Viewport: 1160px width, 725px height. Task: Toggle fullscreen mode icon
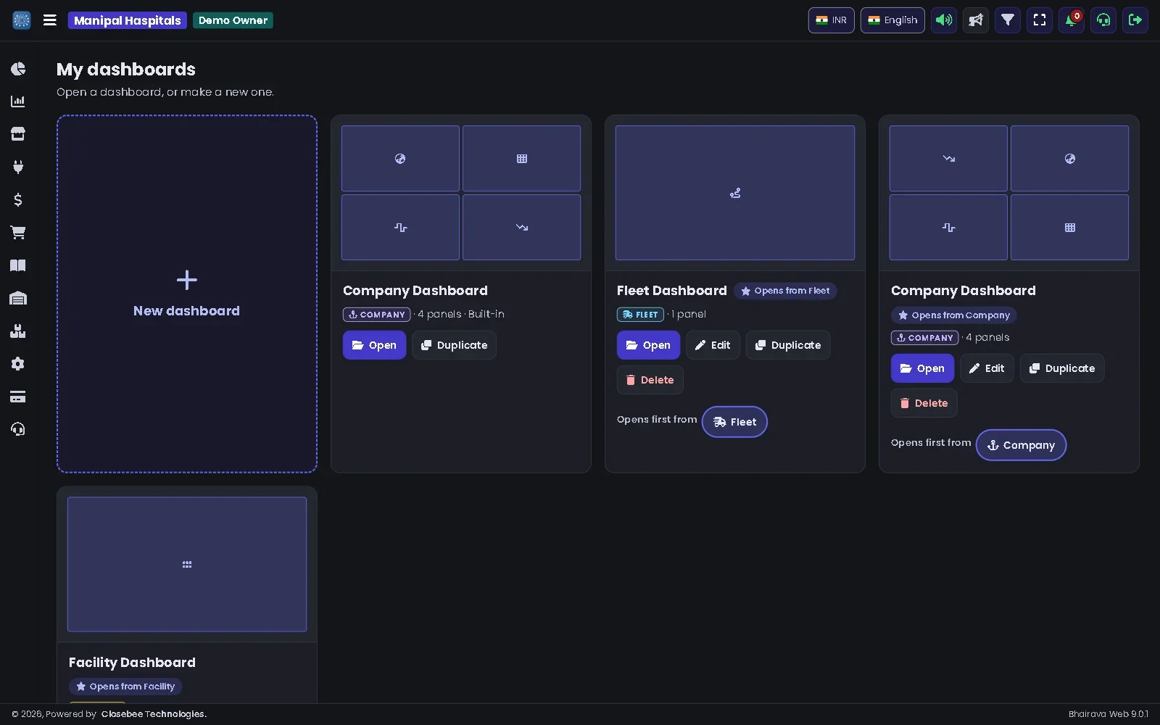point(1040,20)
